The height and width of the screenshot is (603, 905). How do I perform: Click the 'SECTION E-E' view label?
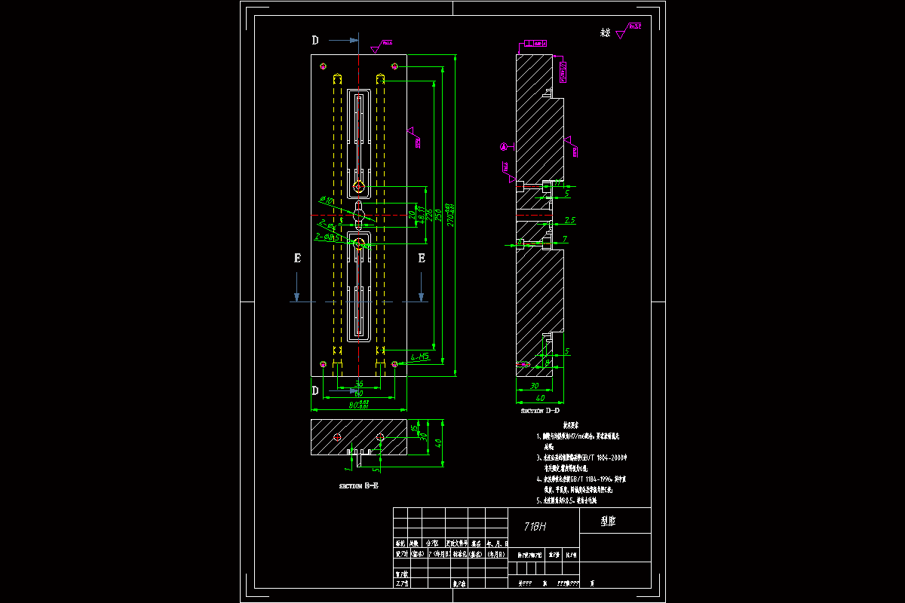pyautogui.click(x=359, y=485)
